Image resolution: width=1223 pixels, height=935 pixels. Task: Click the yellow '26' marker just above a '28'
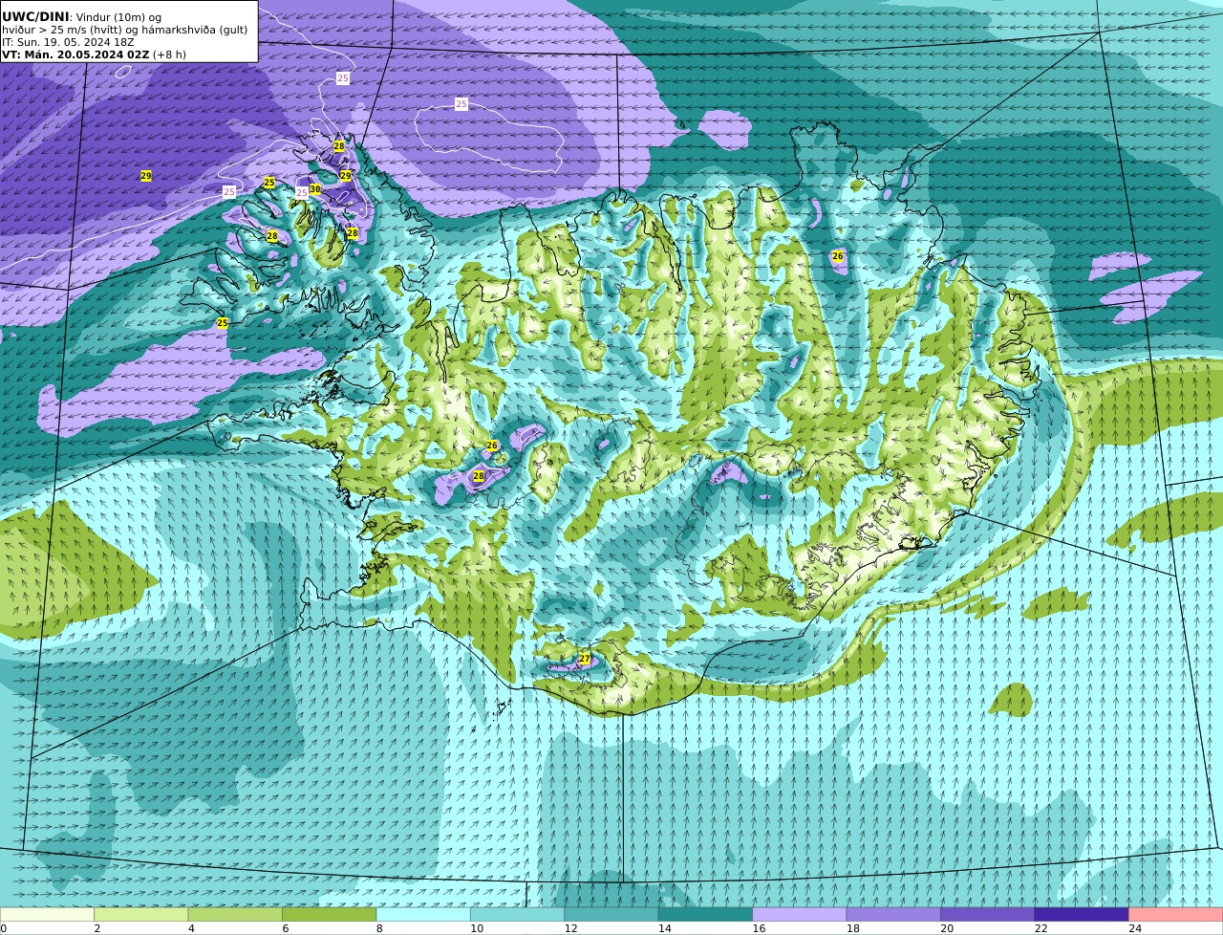tap(492, 446)
